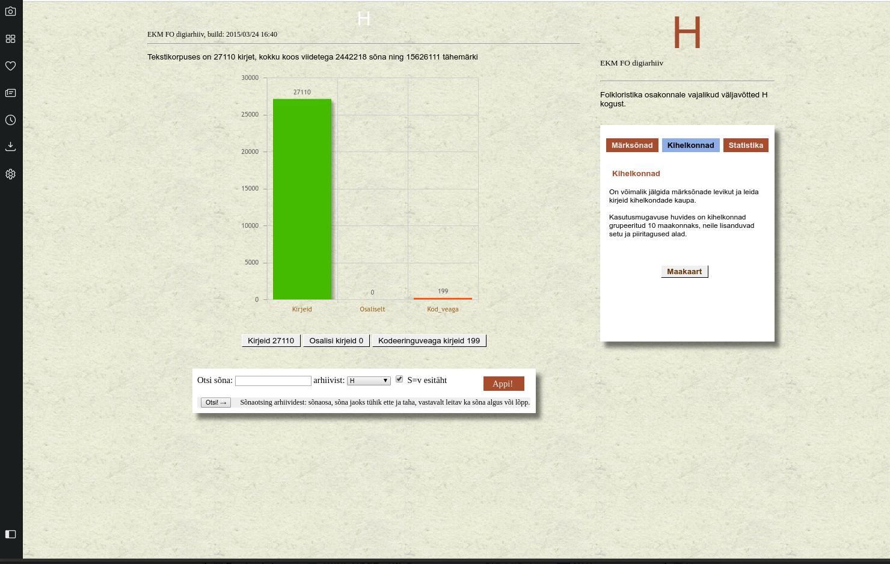Open the downloads icon in sidebar

[x=10, y=147]
